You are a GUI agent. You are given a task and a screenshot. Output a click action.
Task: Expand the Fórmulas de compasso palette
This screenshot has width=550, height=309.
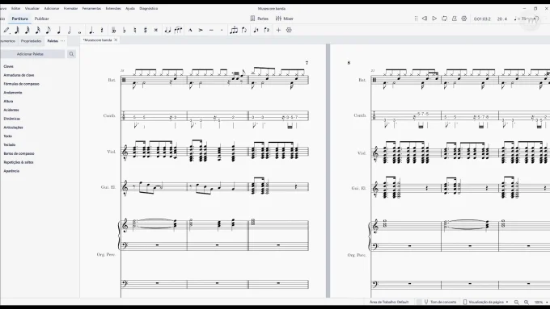coord(21,84)
